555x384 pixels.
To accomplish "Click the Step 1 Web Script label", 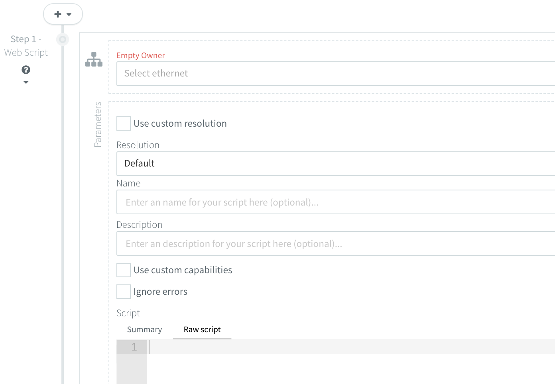I will click(26, 46).
